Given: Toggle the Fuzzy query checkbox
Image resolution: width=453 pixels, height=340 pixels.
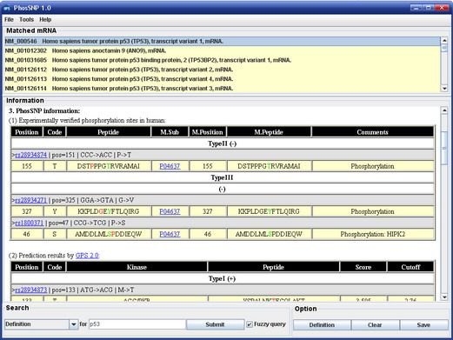Looking at the screenshot, I should [x=250, y=324].
